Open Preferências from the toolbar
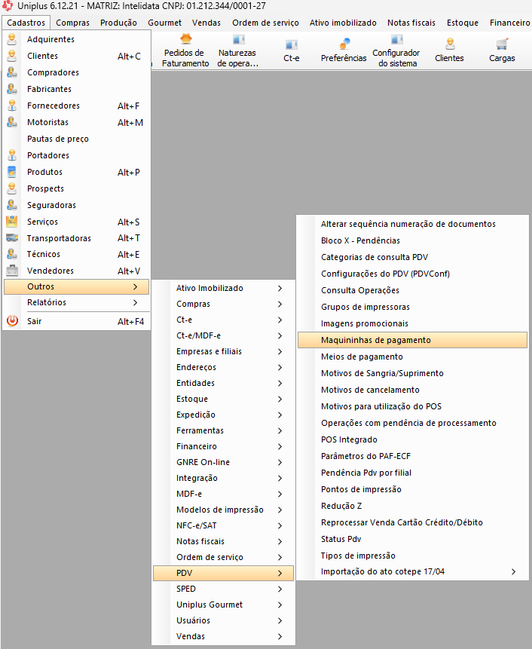This screenshot has width=532, height=649. [344, 44]
